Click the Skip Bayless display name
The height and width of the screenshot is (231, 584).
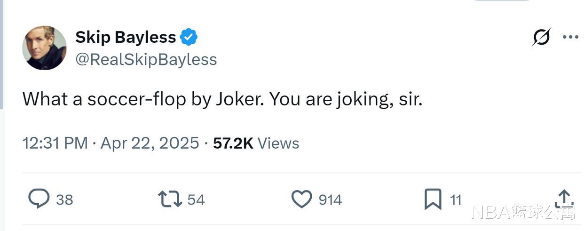126,37
